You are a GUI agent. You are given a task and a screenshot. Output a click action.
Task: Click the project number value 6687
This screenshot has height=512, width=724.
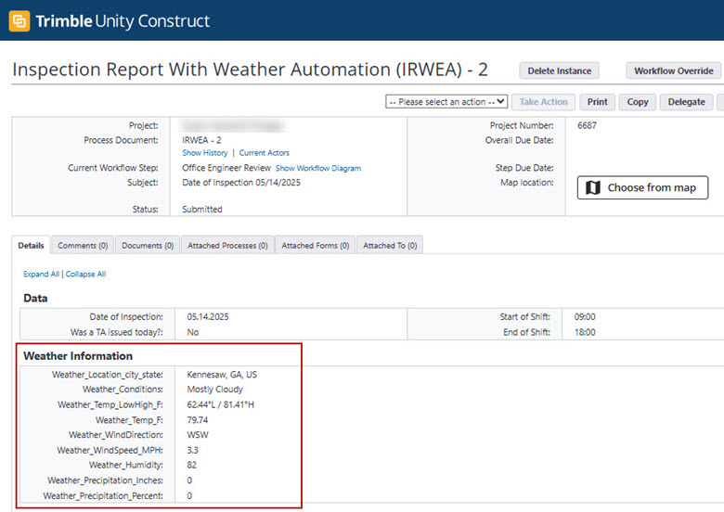pyautogui.click(x=587, y=125)
